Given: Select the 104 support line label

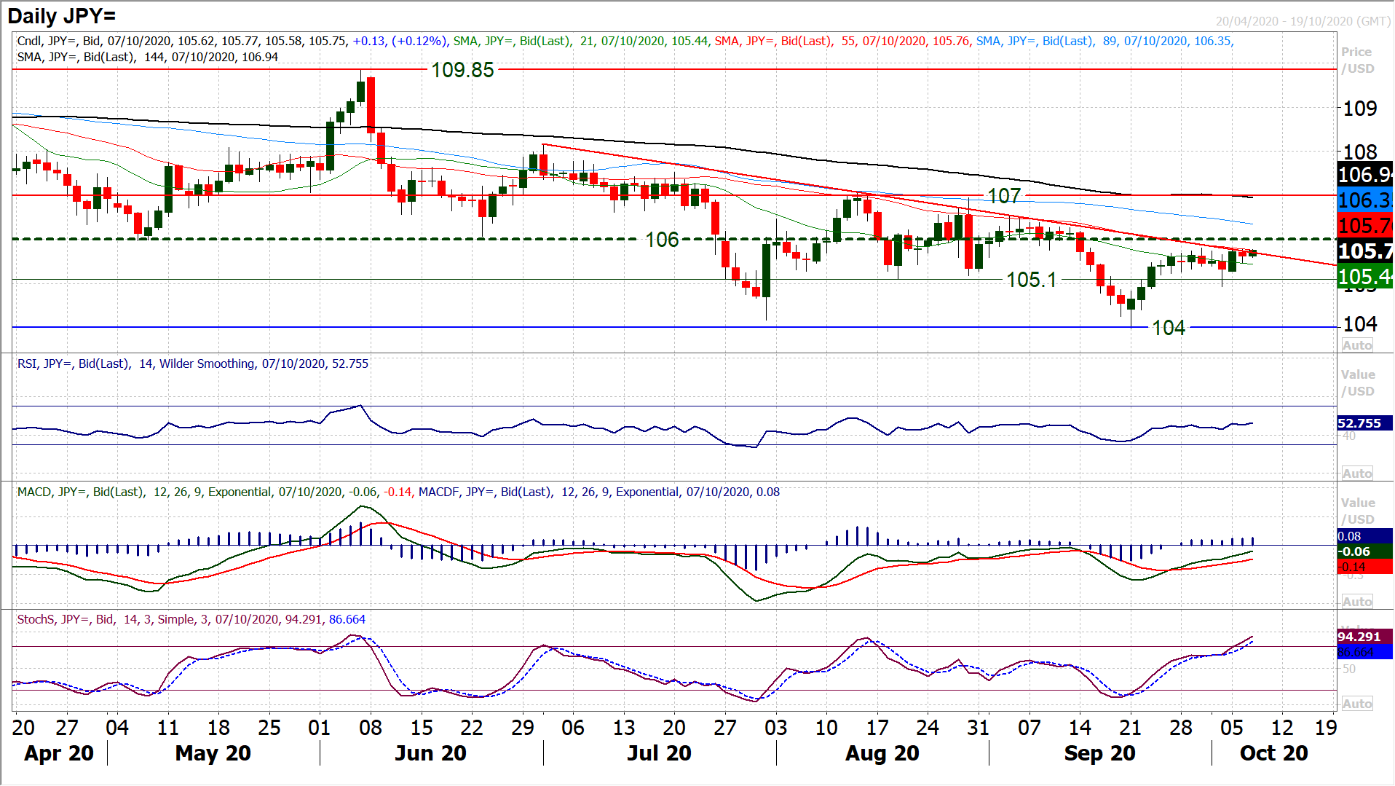Looking at the screenshot, I should click(x=1168, y=328).
